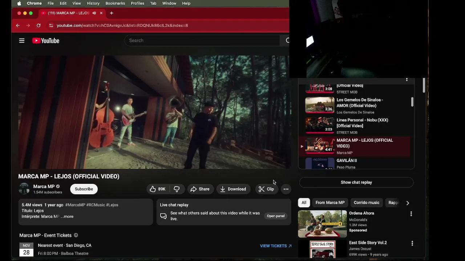Open East Side Story Vol.2 thumbnail

pos(322,250)
